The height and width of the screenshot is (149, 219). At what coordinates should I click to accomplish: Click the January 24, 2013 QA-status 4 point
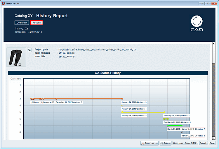122,106
